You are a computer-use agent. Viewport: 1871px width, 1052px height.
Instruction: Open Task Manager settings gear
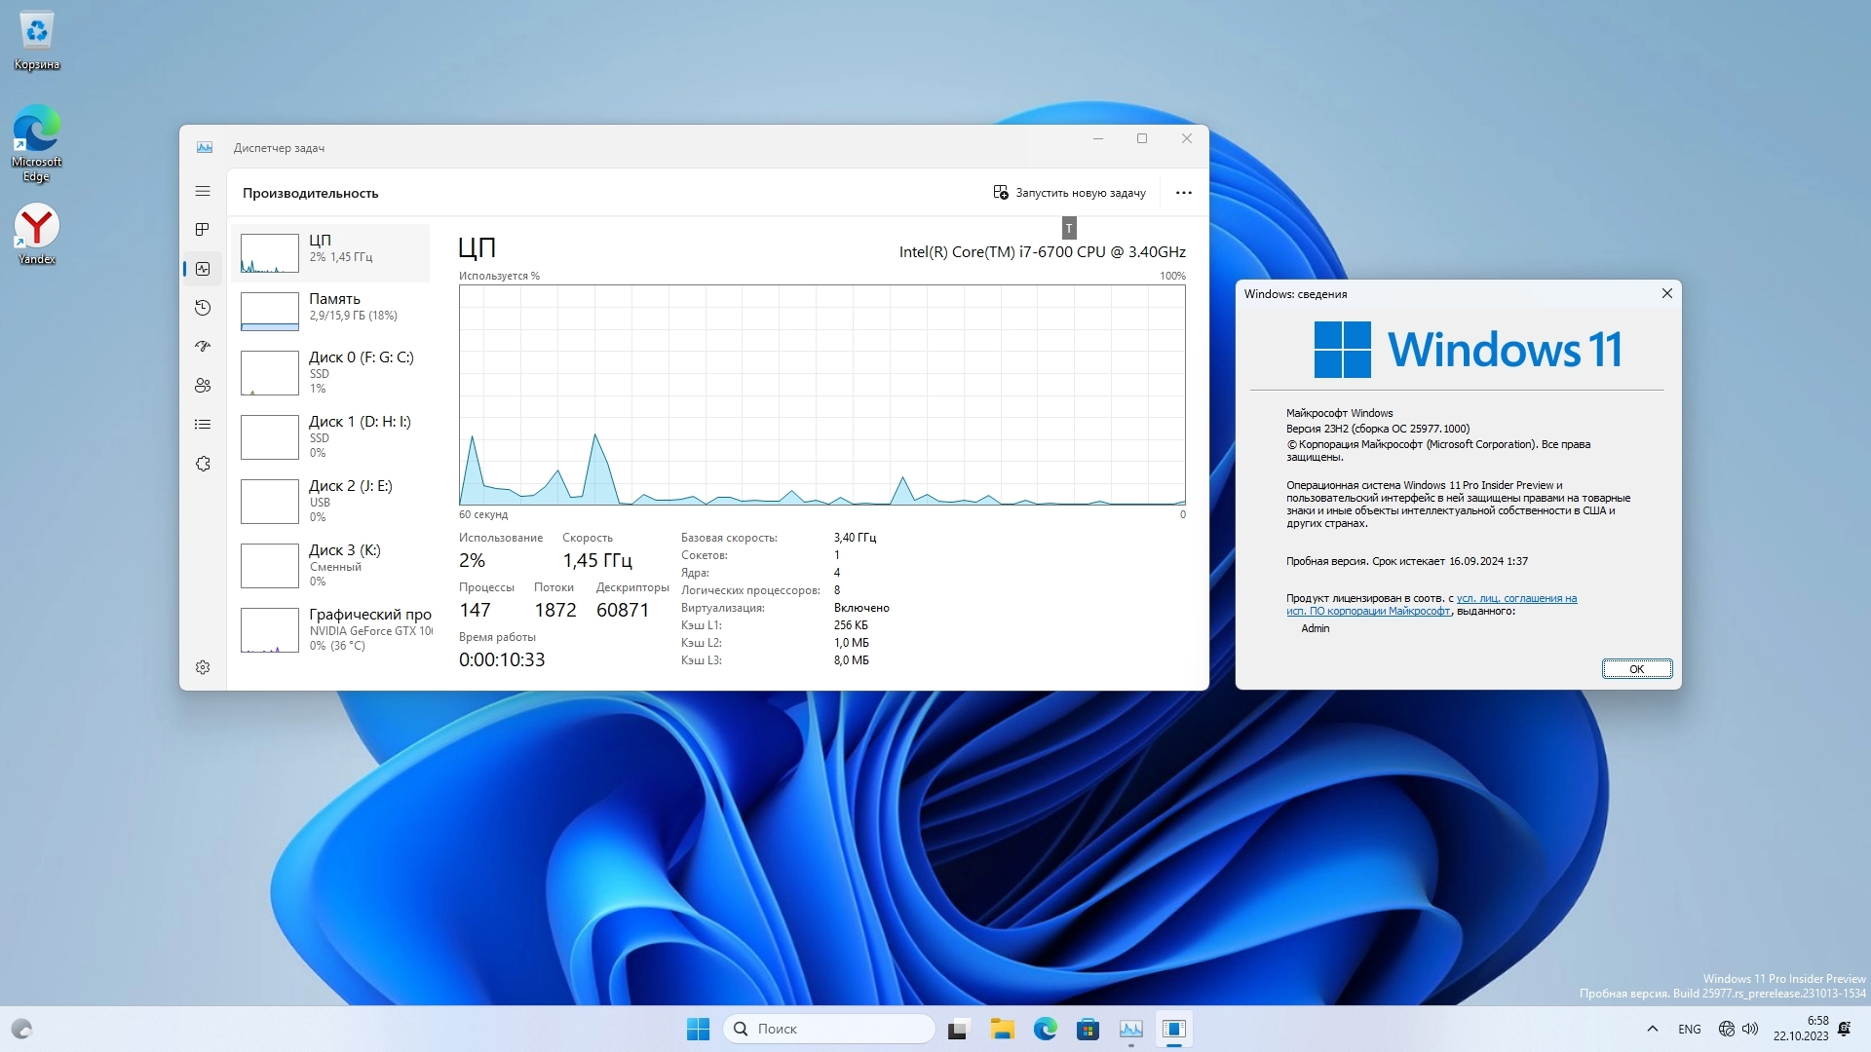203,667
